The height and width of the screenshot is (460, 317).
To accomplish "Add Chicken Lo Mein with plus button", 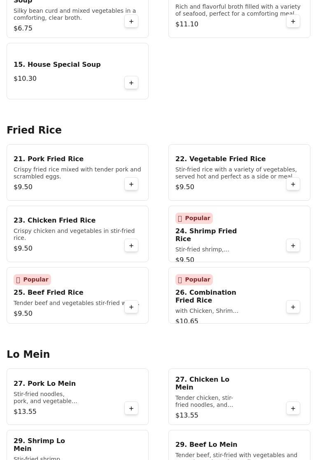I will (x=293, y=408).
